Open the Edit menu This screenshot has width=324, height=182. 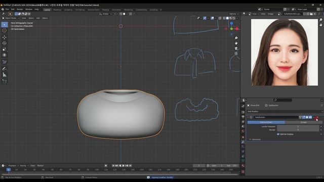(13, 9)
